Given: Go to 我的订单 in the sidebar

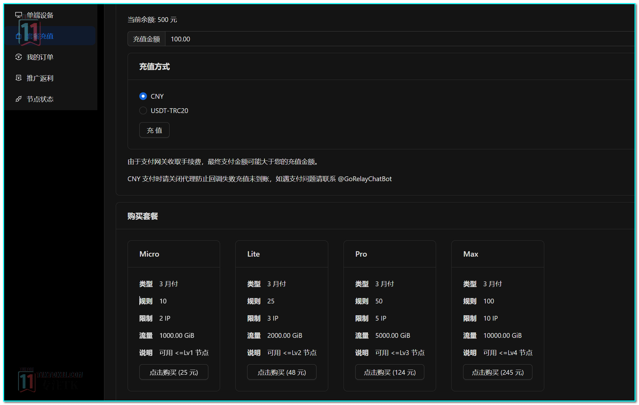Looking at the screenshot, I should (50, 57).
